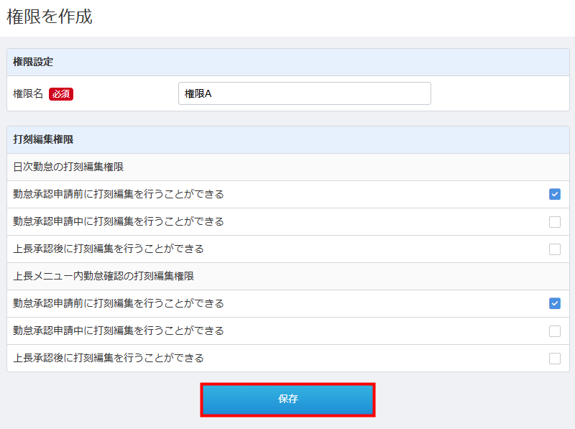Click 勤怠承認申請中 row text under 上長メニュー内勤怠確認
The height and width of the screenshot is (429, 575).
(118, 331)
